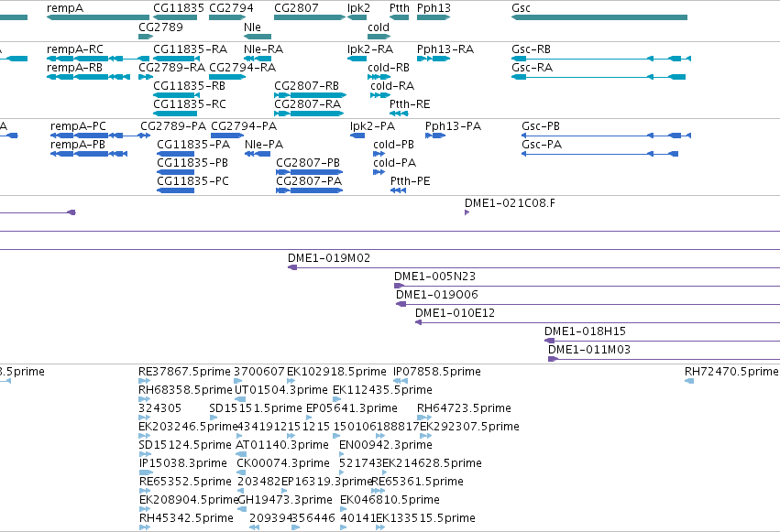Select the Ptth gene feature
This screenshot has width=780, height=532.
[x=399, y=17]
